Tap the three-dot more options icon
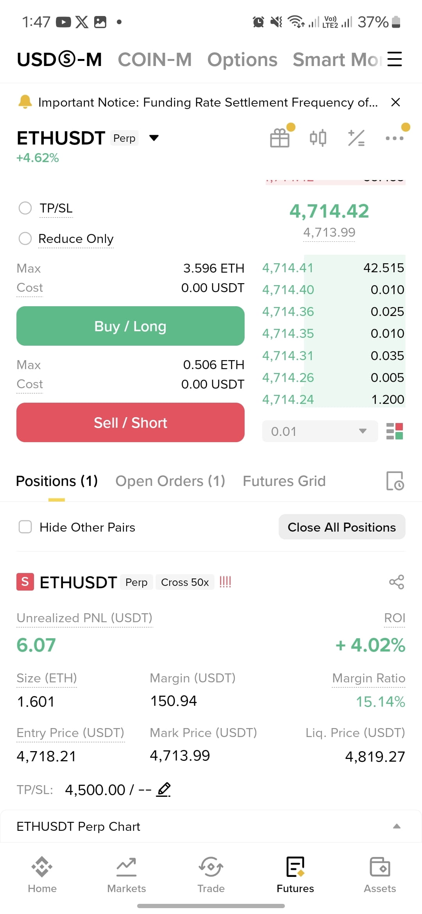 (395, 138)
